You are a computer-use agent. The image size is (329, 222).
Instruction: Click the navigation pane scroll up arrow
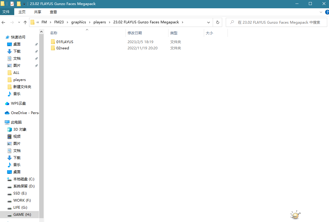coord(41,32)
